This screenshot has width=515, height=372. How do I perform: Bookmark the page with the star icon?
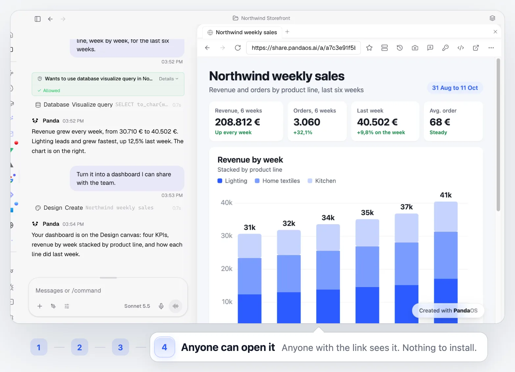coord(369,48)
